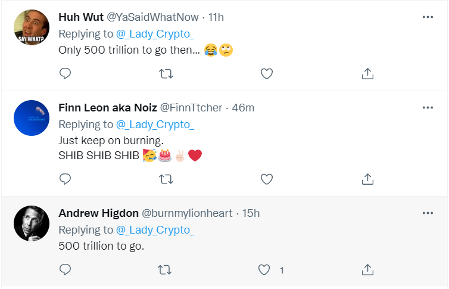Open more options on Andrew Higdon's tweet
Viewport: 449px width, 289px height.
click(428, 213)
